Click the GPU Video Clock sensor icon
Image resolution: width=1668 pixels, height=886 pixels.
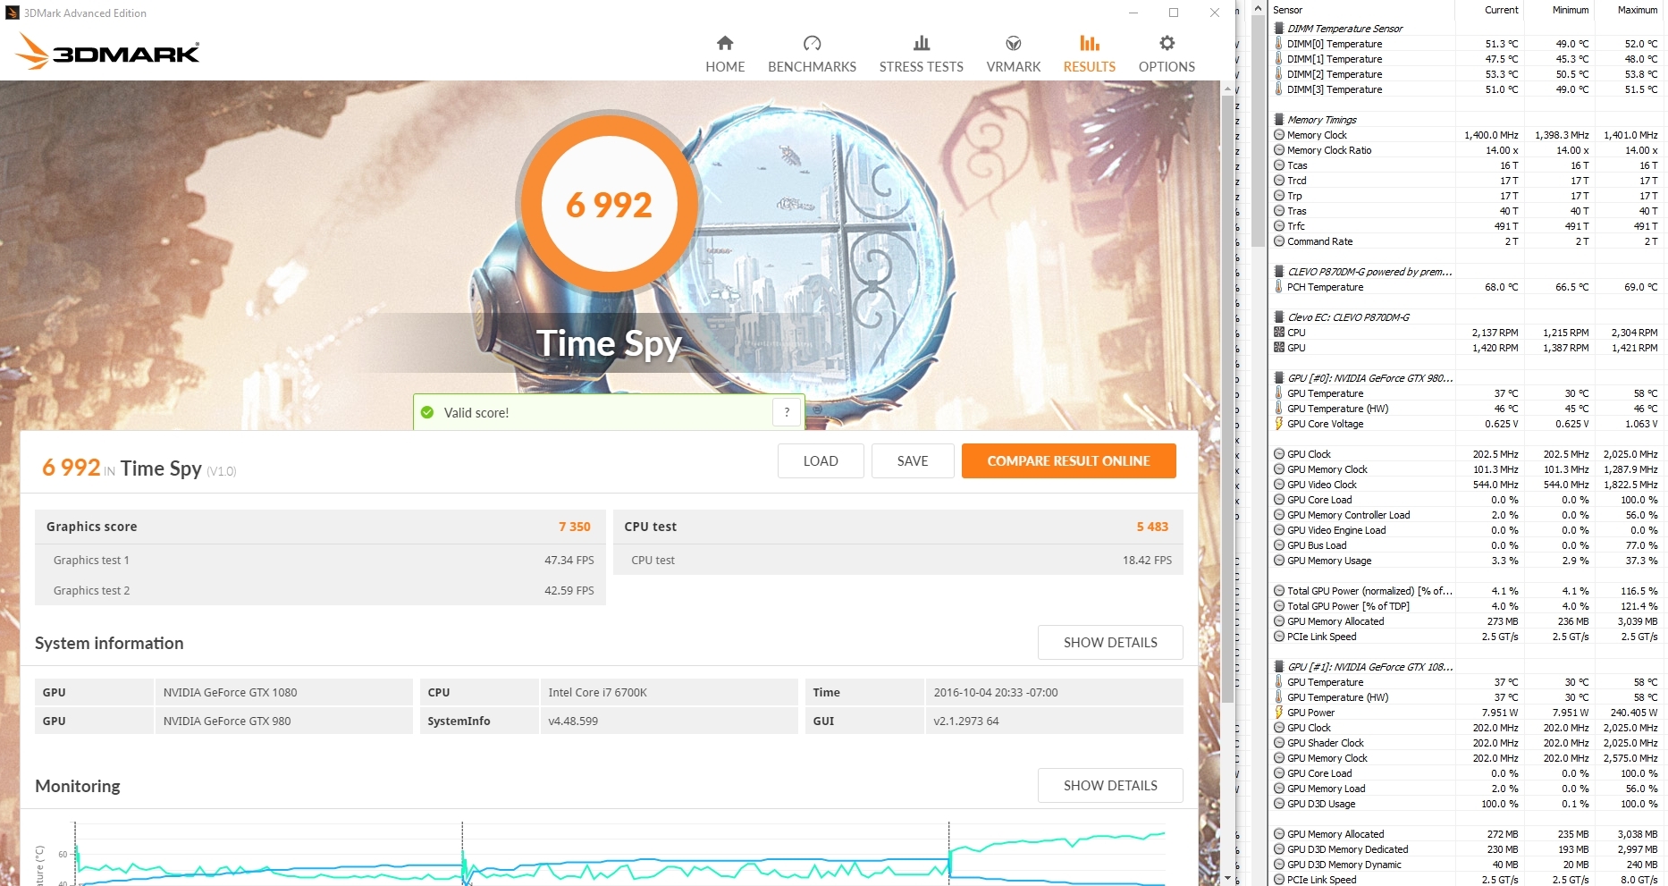[x=1279, y=485]
